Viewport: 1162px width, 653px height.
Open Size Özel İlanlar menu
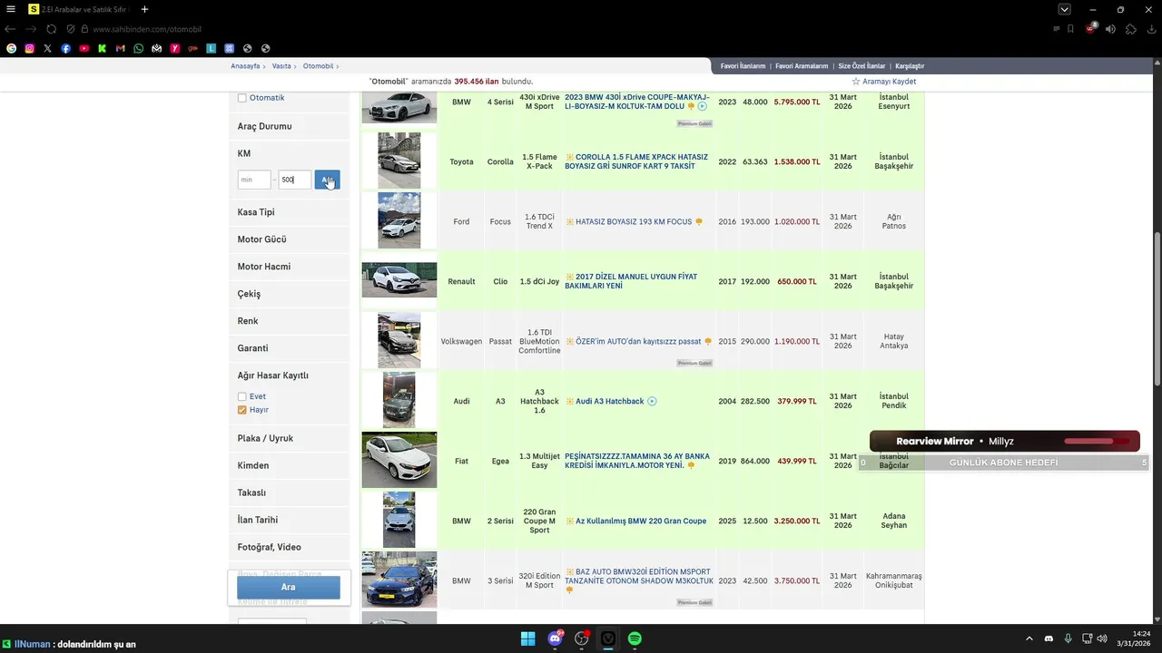pos(862,66)
